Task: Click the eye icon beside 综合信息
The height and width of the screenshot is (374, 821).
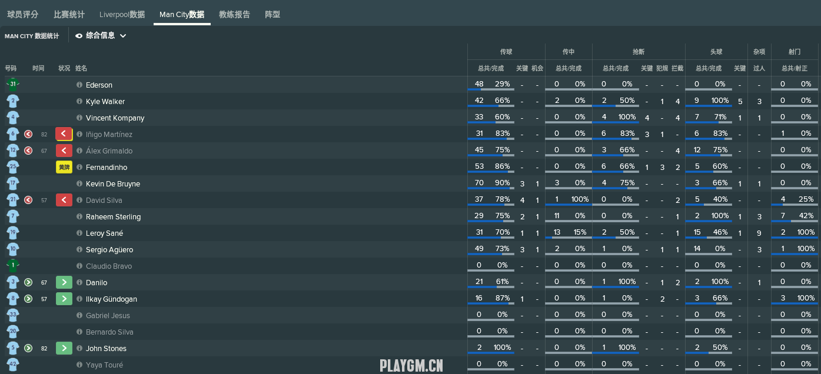Action: click(79, 36)
